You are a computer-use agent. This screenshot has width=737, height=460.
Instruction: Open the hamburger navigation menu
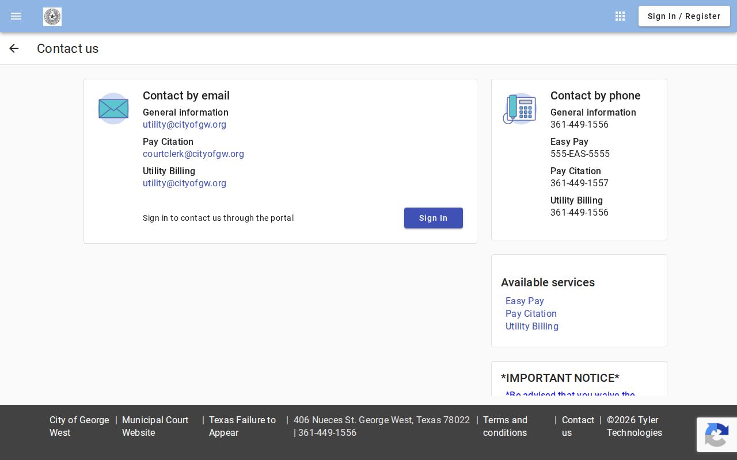[16, 16]
